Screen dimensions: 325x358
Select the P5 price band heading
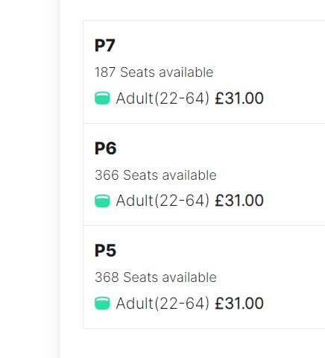(105, 251)
